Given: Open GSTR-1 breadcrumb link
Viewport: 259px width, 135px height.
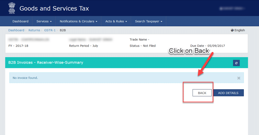Looking at the screenshot, I should pos(50,30).
